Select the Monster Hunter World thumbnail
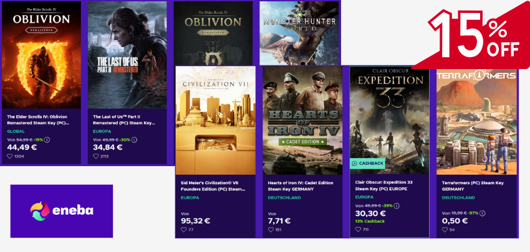The height and width of the screenshot is (252, 530). (x=299, y=31)
